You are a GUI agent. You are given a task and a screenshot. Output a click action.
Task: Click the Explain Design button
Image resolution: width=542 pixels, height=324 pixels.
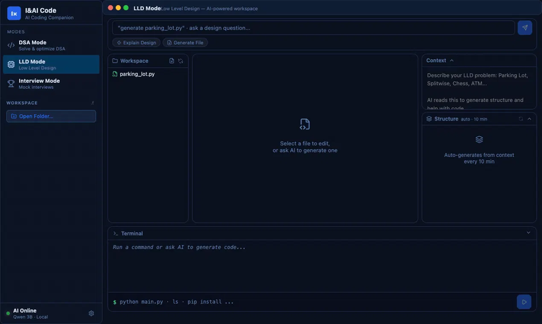click(x=137, y=43)
